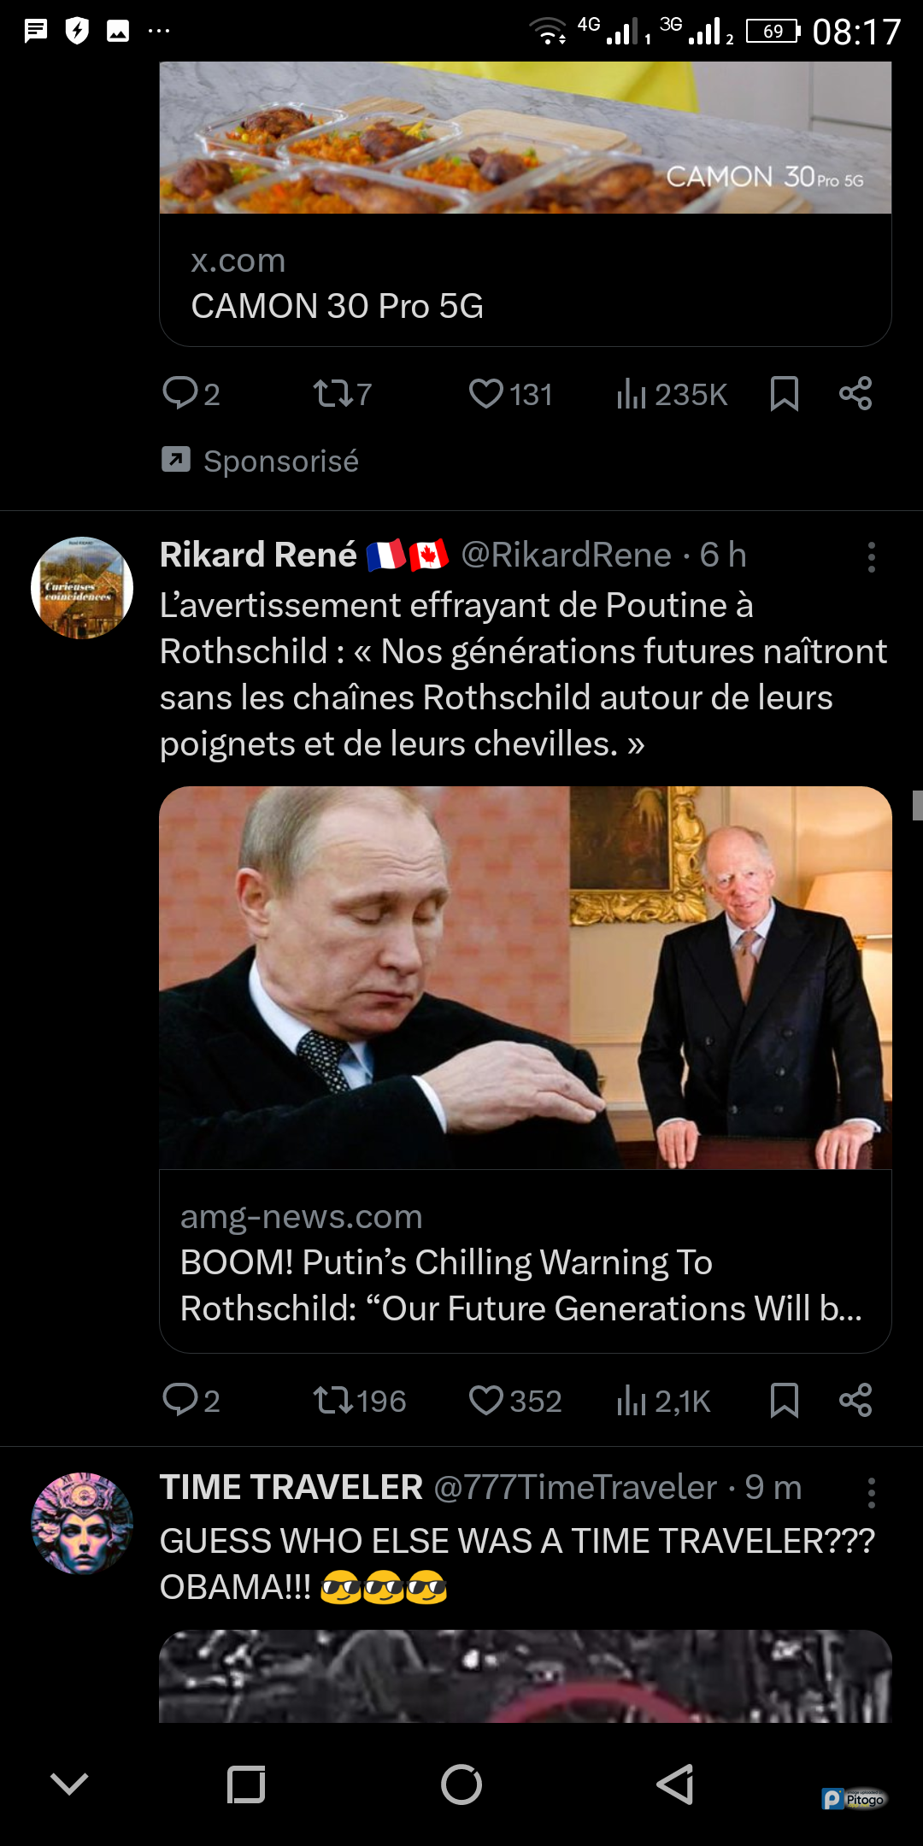Tap the Android hide-keyboard down chevron
The height and width of the screenshot is (1846, 923).
tap(69, 1784)
